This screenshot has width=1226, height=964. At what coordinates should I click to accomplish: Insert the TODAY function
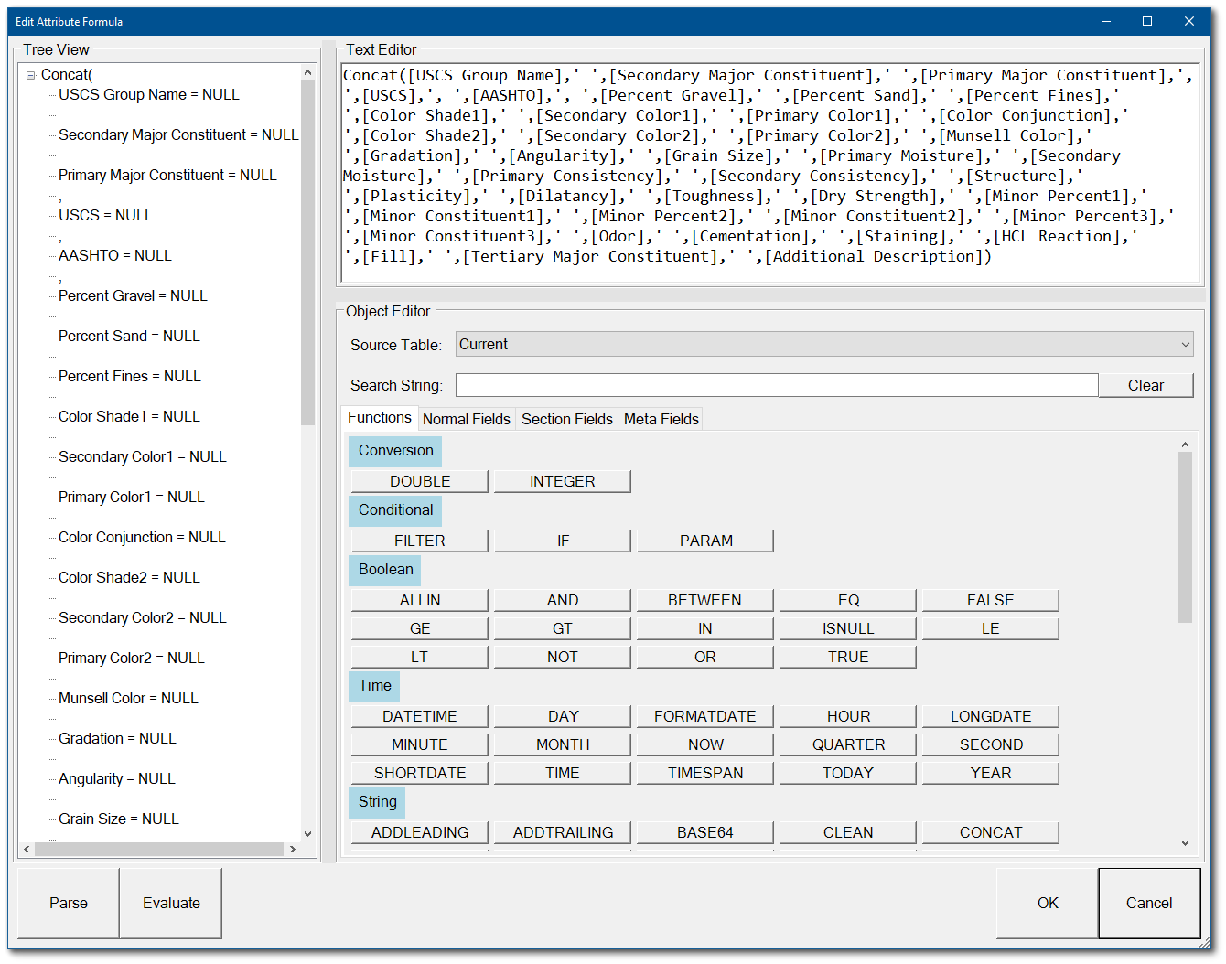coord(848,773)
